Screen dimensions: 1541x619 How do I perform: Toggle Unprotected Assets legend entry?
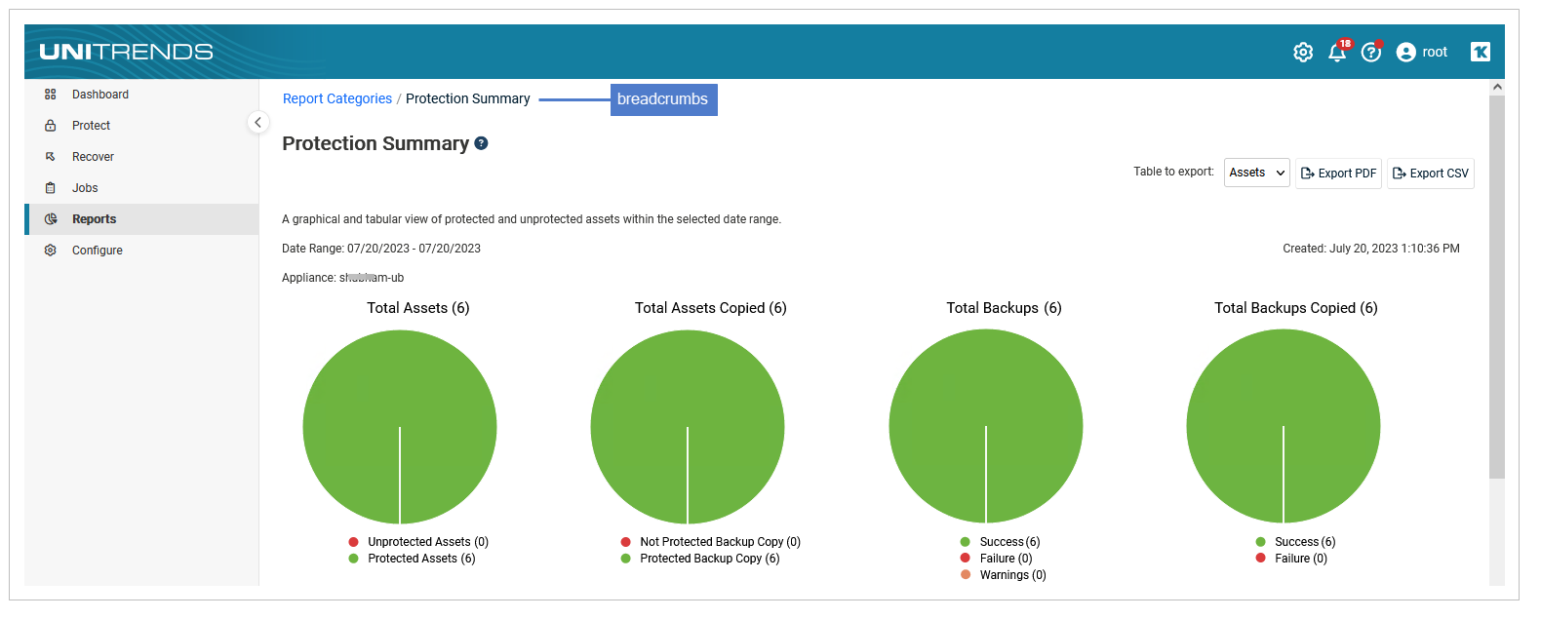(x=427, y=542)
